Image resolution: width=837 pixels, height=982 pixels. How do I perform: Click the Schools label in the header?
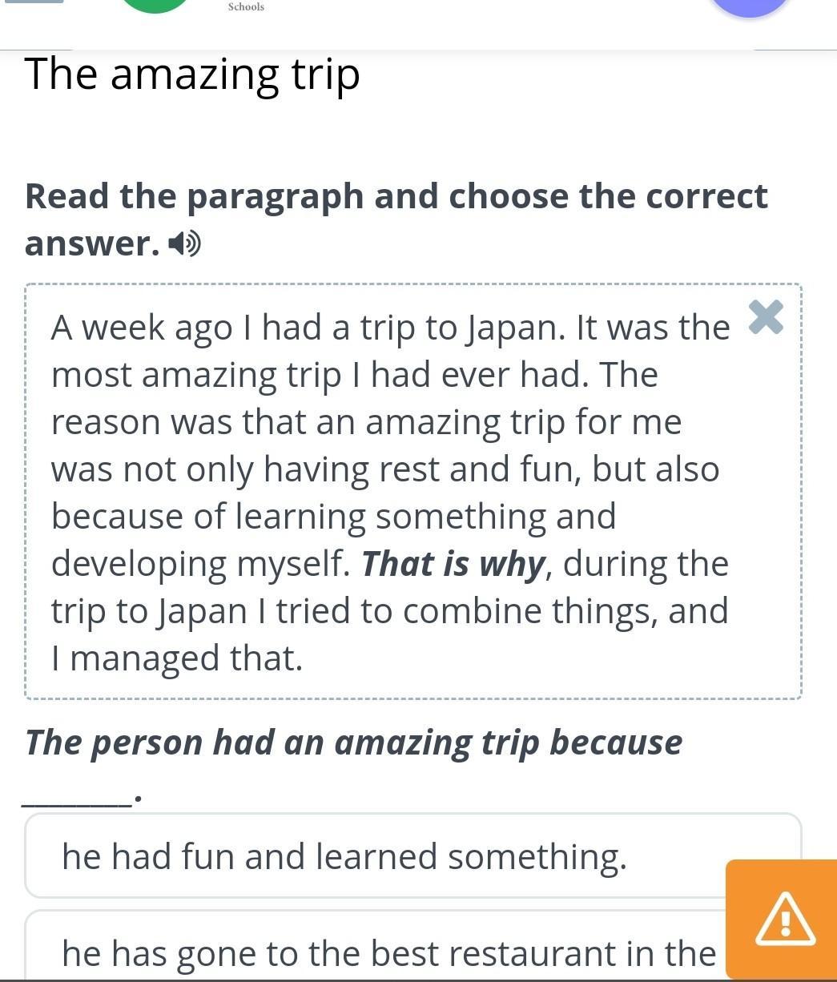point(246,6)
